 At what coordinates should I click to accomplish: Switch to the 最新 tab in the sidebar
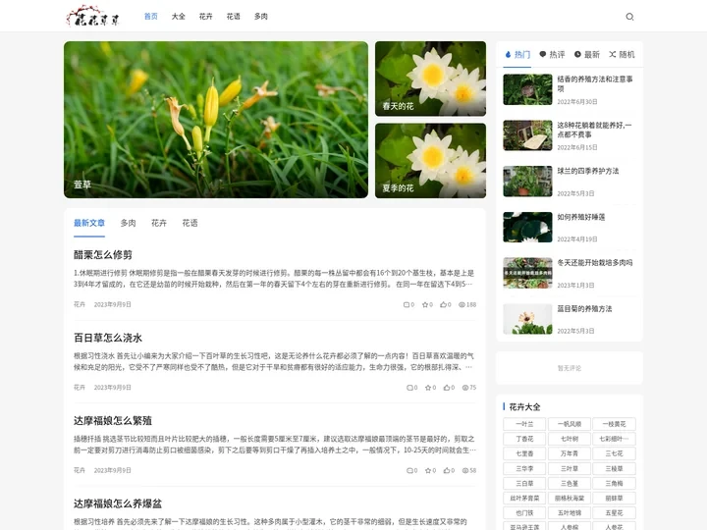point(586,55)
